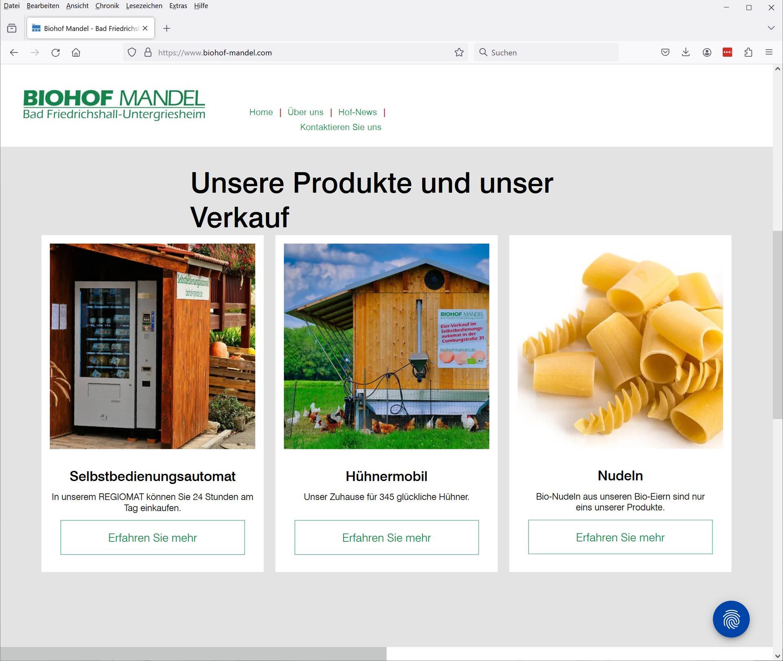Open the Extensions puzzle-piece icon

(748, 52)
